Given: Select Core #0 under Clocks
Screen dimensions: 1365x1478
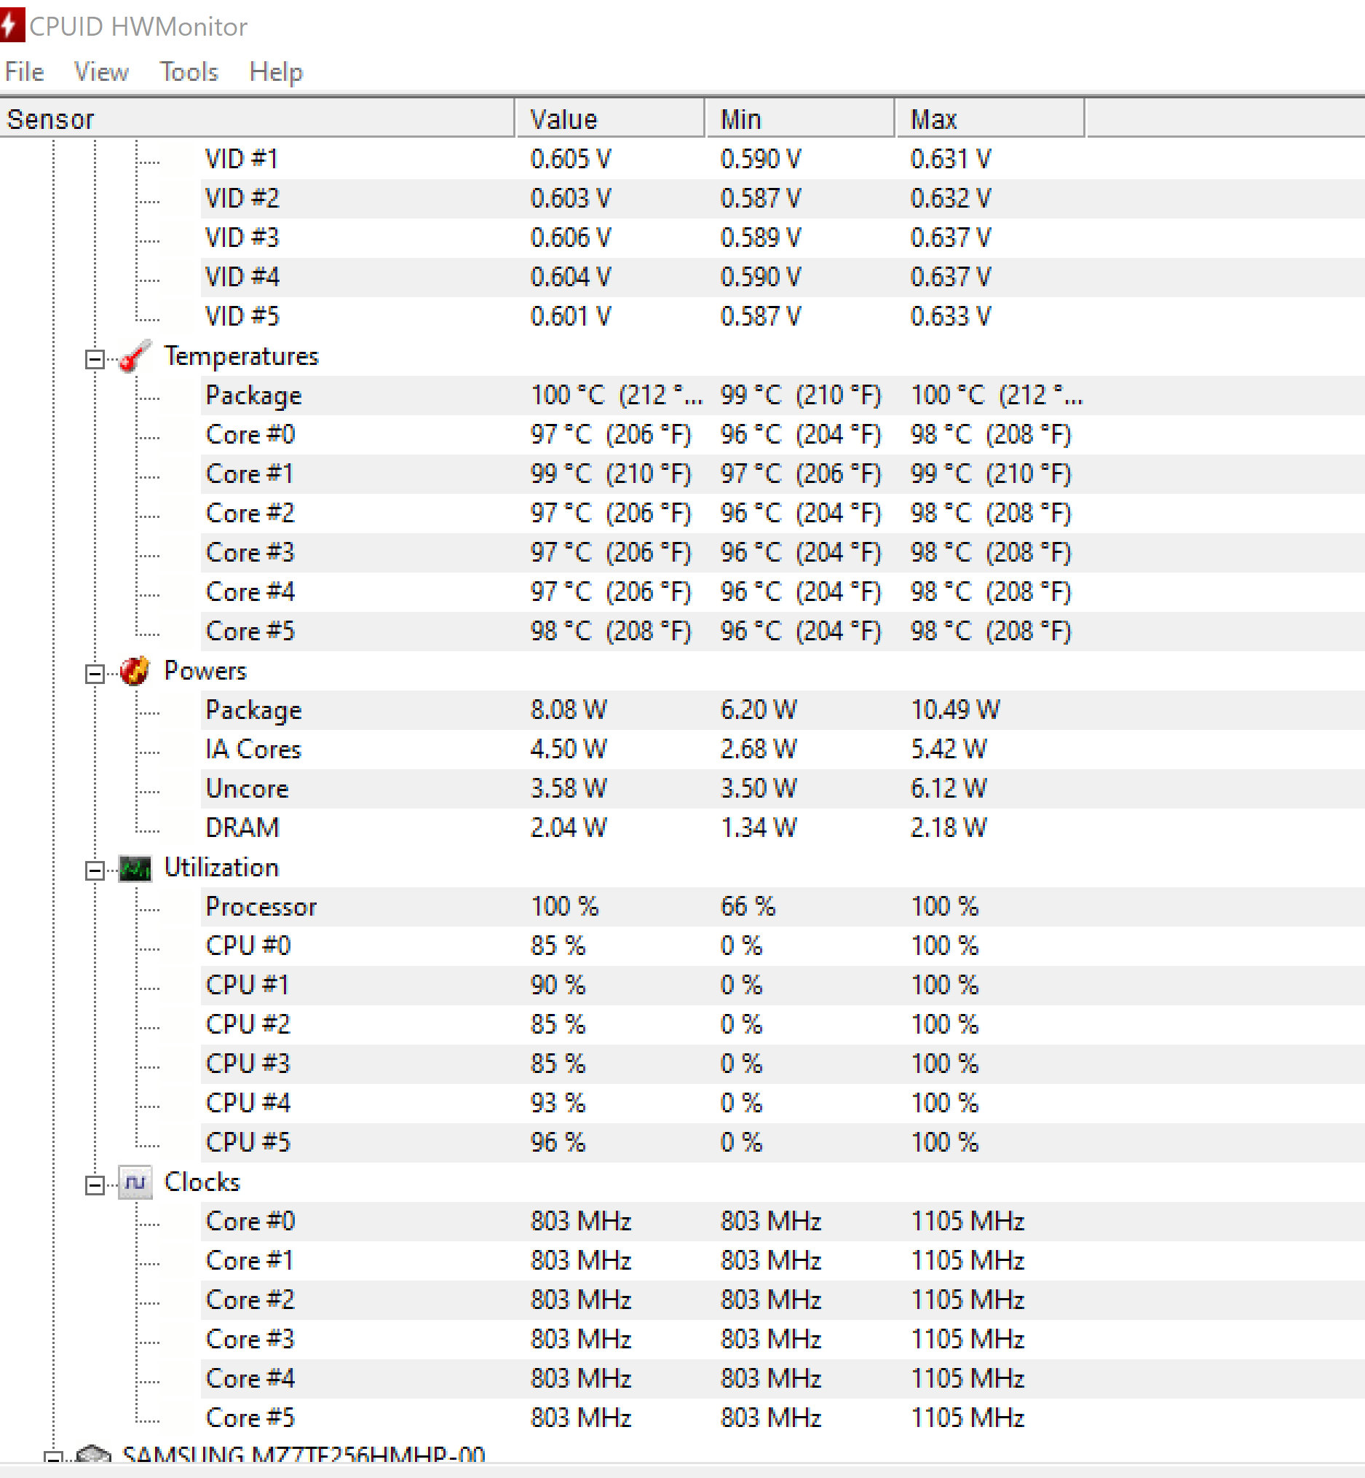Looking at the screenshot, I should (x=782, y=1222).
